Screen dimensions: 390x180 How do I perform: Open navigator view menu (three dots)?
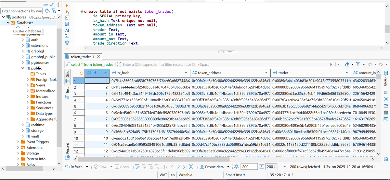tap(58, 5)
